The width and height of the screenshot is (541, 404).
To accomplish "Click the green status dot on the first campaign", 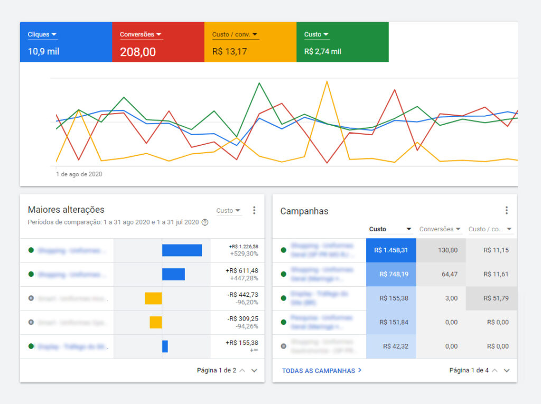I will [x=283, y=250].
